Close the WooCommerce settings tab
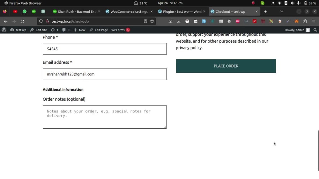 pyautogui.click(x=152, y=11)
